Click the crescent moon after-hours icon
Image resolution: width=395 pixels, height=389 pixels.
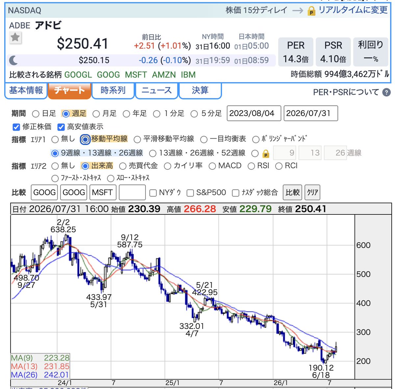[x=13, y=60]
